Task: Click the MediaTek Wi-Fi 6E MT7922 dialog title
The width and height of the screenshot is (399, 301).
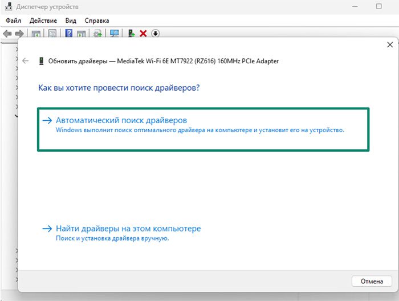Action: pyautogui.click(x=164, y=61)
